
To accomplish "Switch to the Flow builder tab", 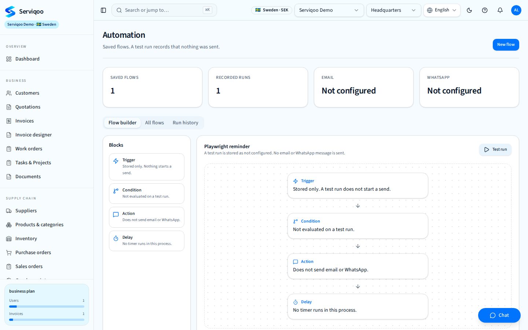I will click(x=122, y=123).
